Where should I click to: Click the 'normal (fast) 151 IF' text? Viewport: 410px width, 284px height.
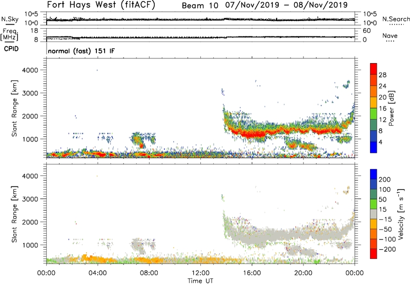[81, 51]
